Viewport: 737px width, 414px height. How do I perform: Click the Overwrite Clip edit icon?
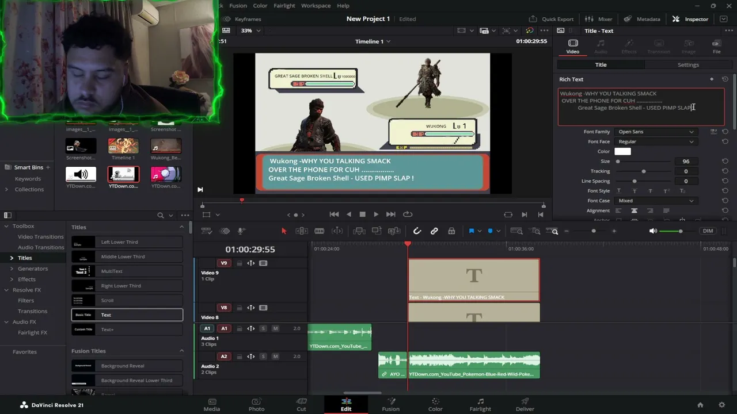coord(377,231)
